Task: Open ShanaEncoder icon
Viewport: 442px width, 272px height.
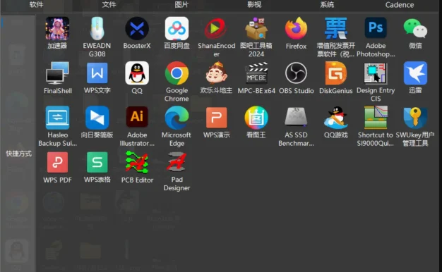Action: pyautogui.click(x=216, y=29)
